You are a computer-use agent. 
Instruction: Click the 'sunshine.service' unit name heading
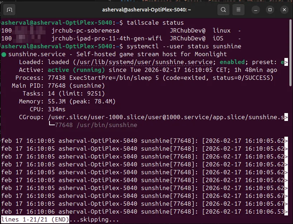pos(37,54)
